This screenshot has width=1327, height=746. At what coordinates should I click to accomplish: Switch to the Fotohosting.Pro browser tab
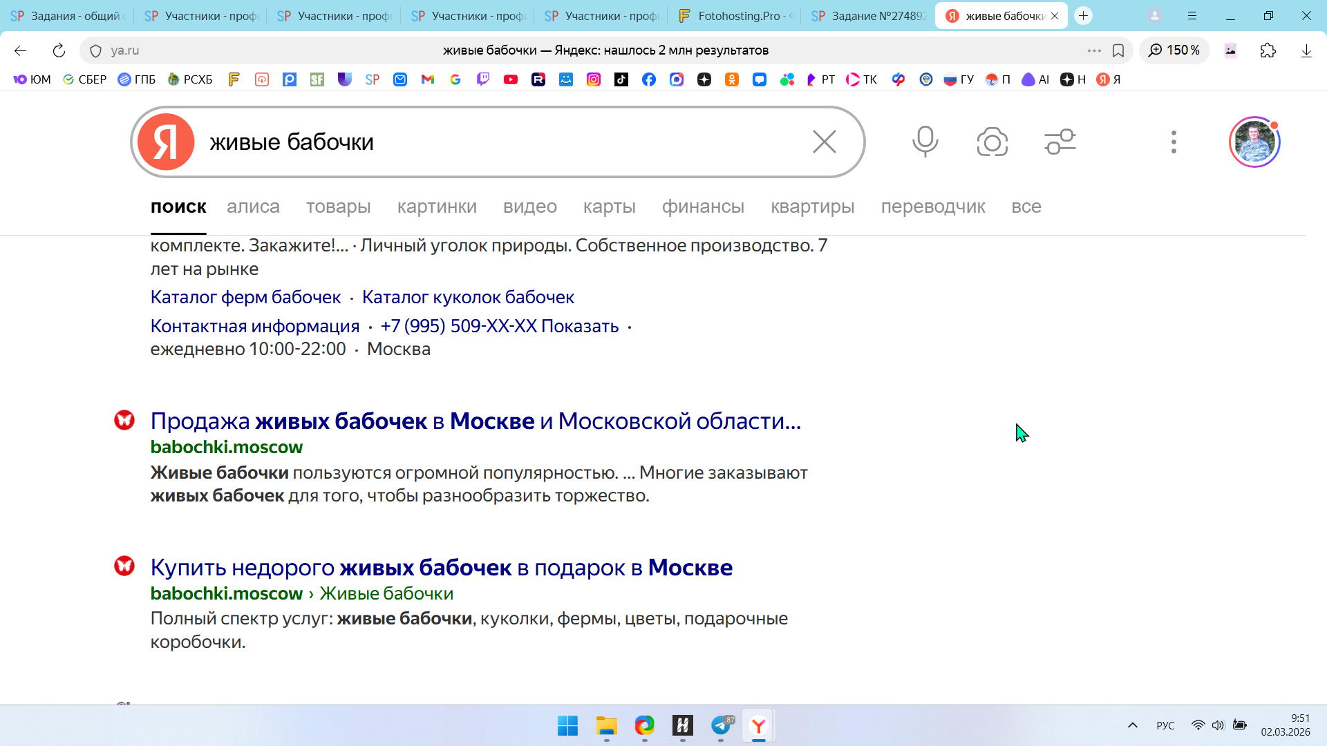(735, 16)
